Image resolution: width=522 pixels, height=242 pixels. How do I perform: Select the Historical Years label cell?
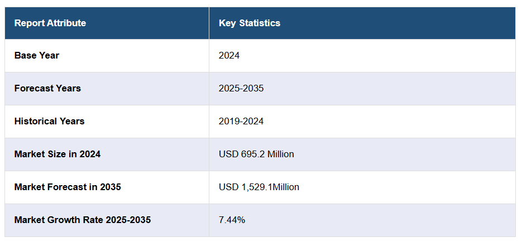pos(50,121)
